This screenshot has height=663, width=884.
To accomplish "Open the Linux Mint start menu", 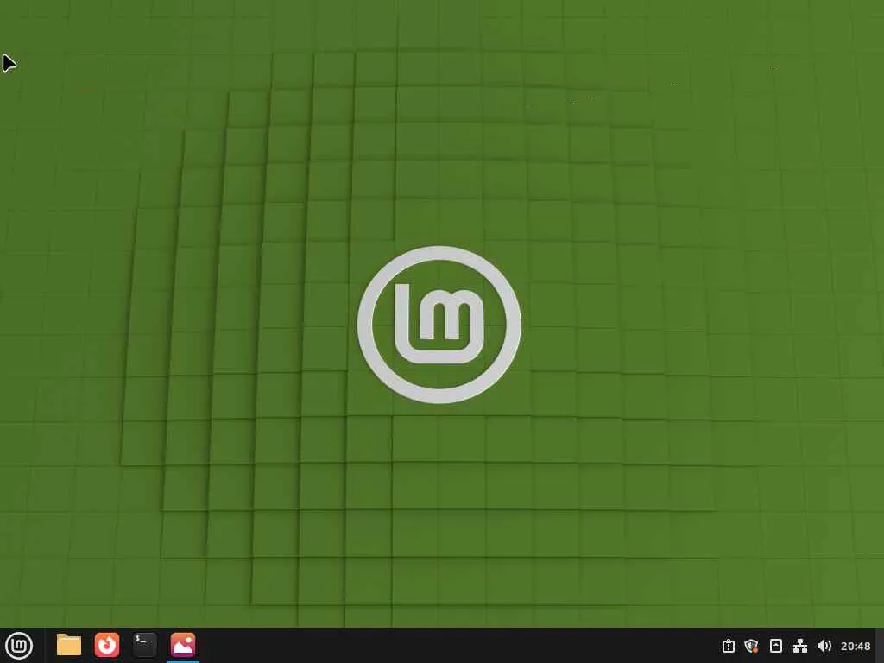I will (19, 646).
